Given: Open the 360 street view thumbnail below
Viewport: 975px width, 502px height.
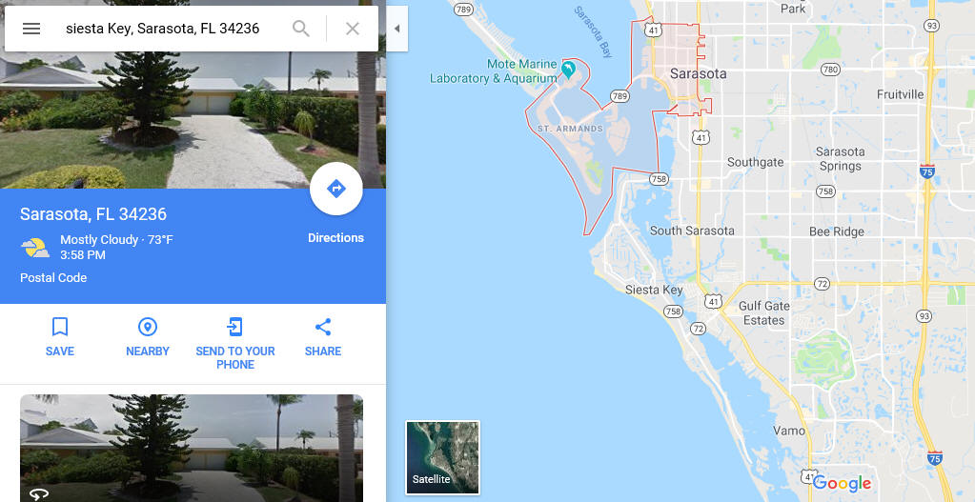Looking at the screenshot, I should [192, 448].
